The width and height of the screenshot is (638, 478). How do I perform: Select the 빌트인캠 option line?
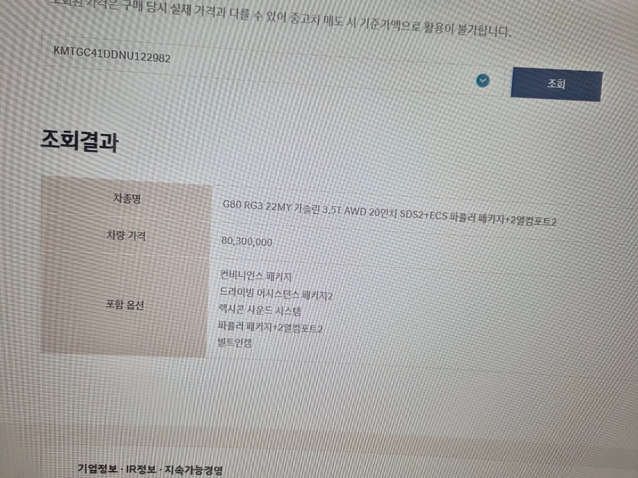coord(234,342)
